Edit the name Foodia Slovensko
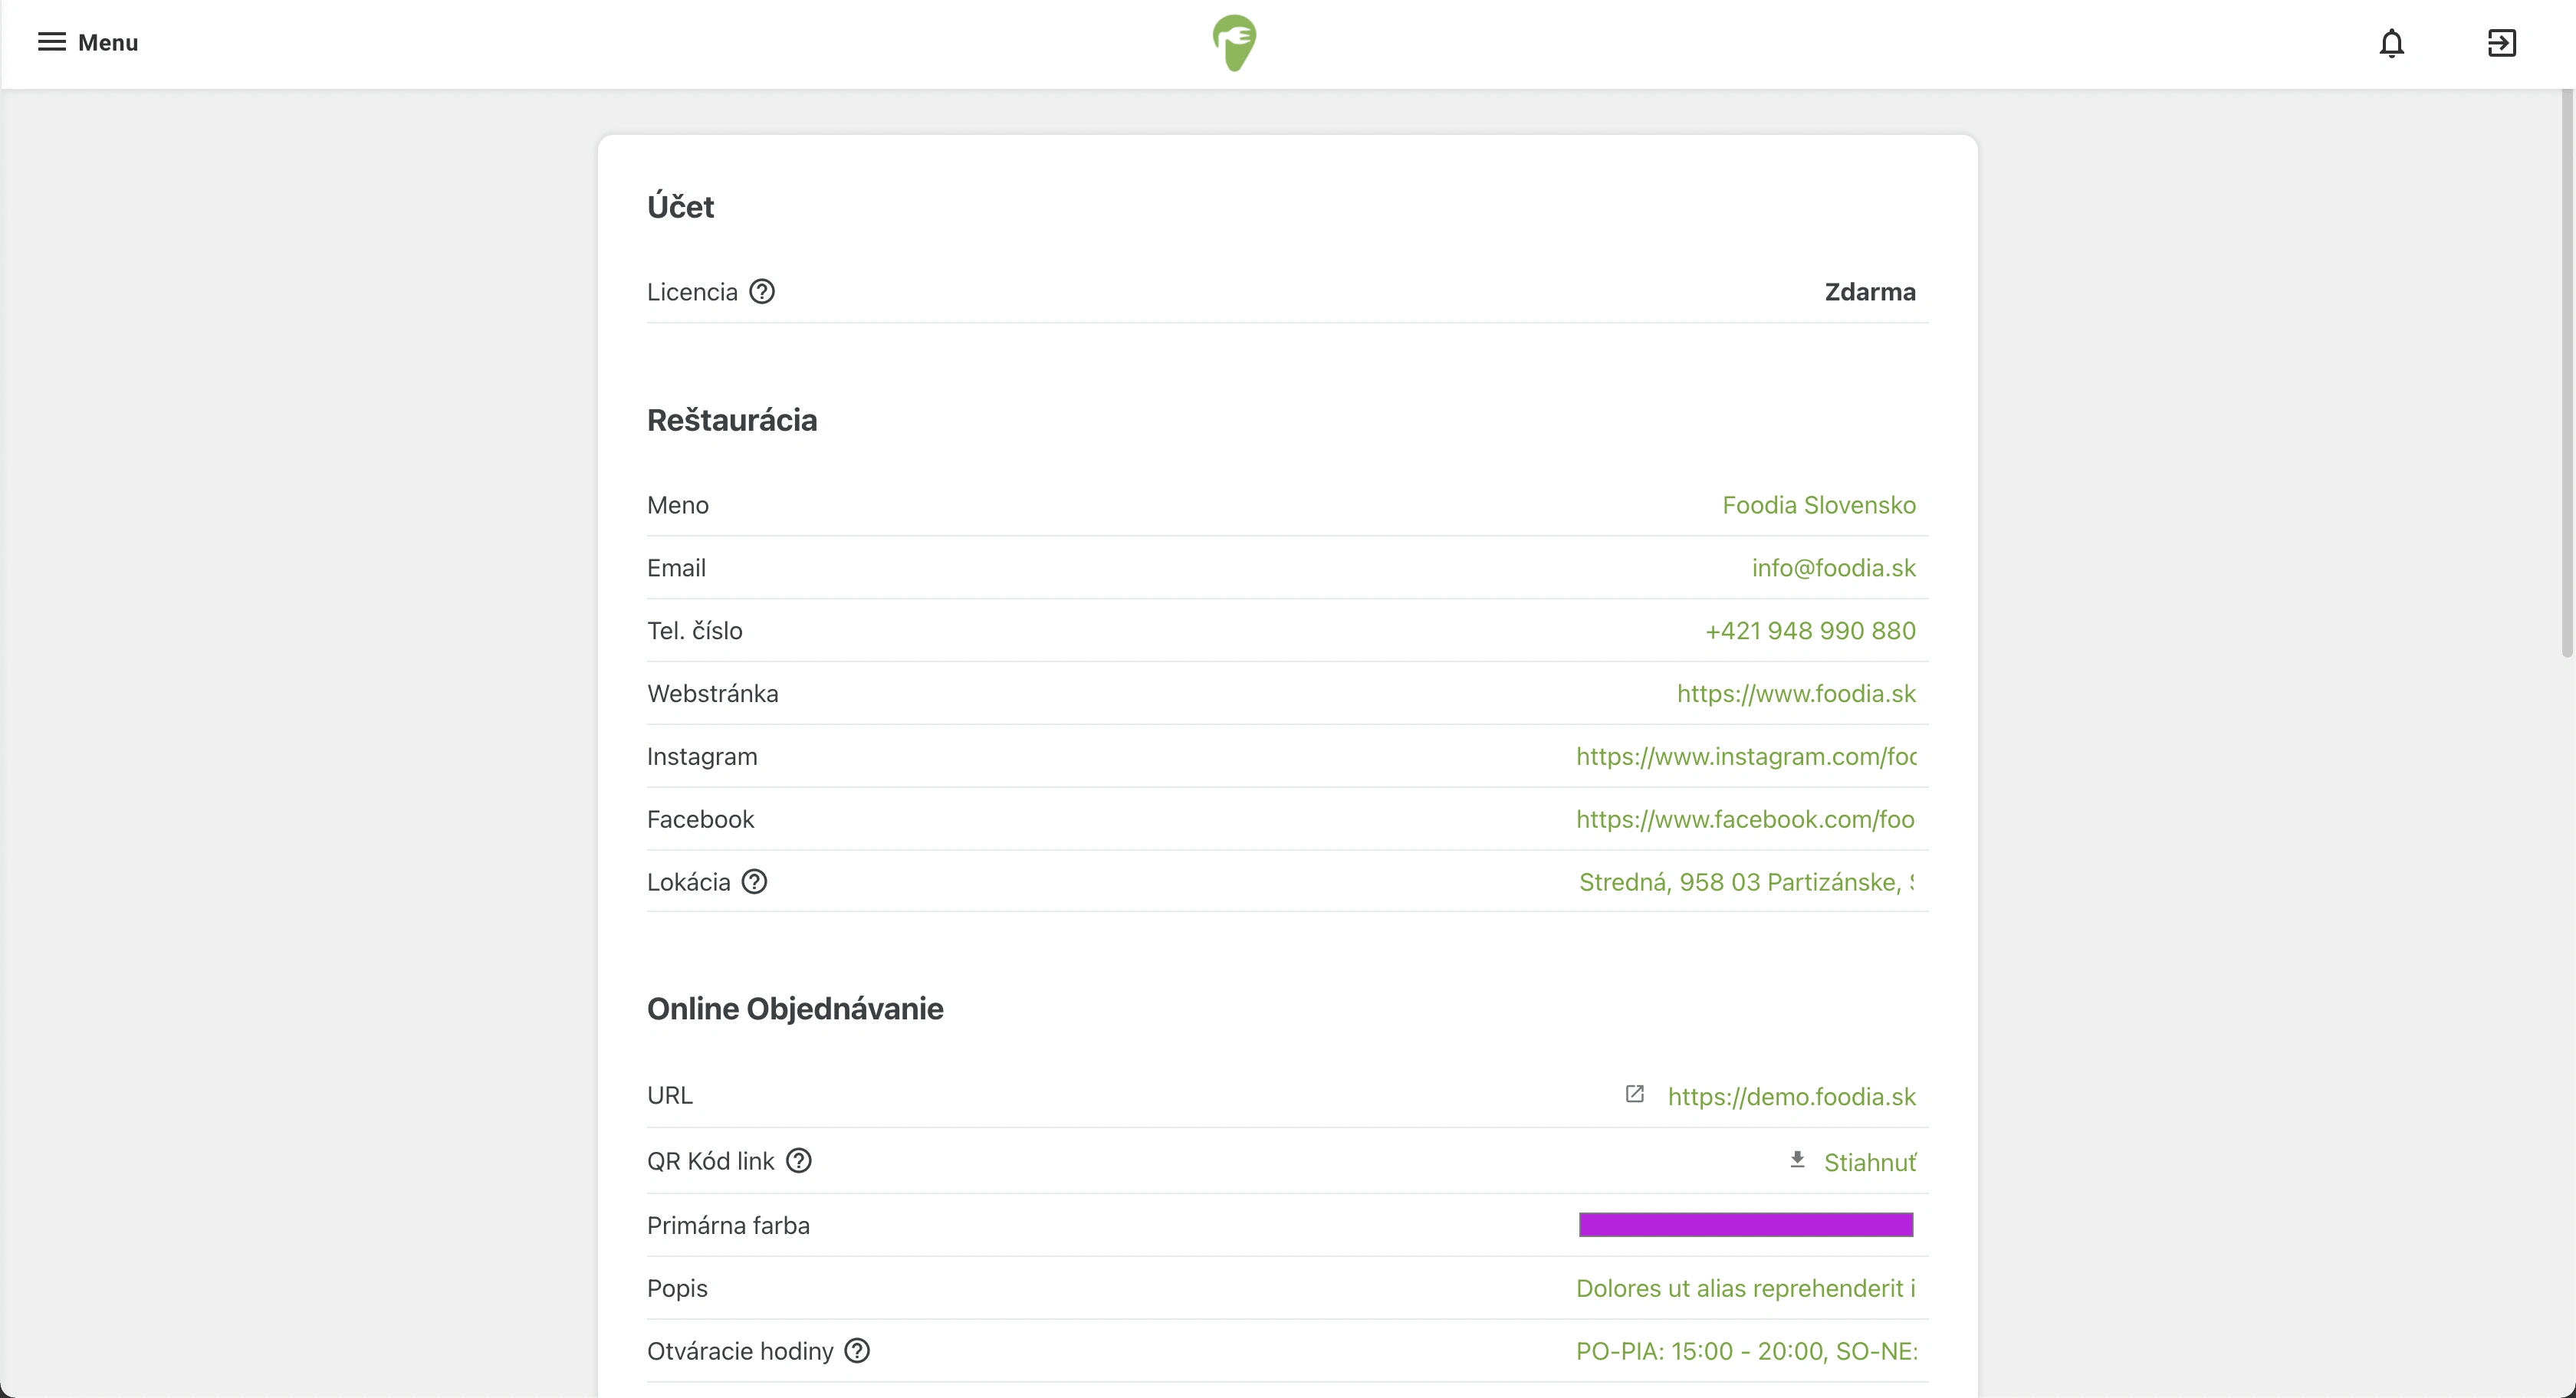 click(x=1819, y=505)
